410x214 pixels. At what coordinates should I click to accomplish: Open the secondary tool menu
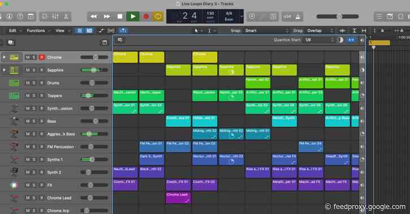click(212, 30)
